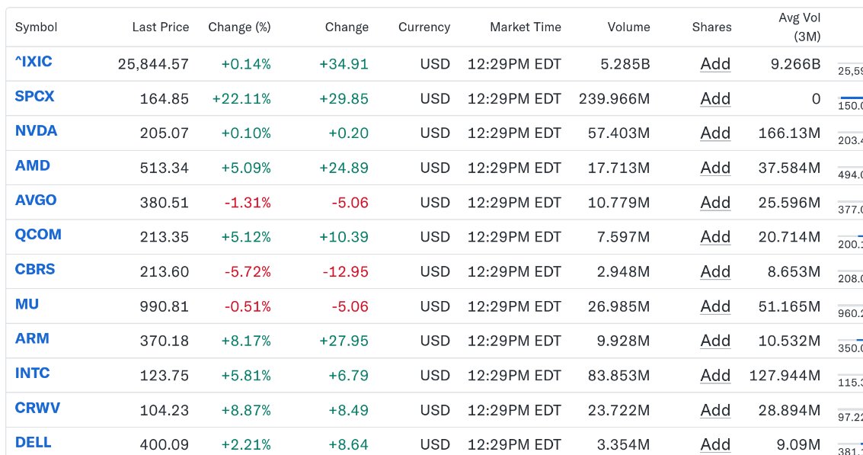Add shares for the MU row

tap(715, 306)
